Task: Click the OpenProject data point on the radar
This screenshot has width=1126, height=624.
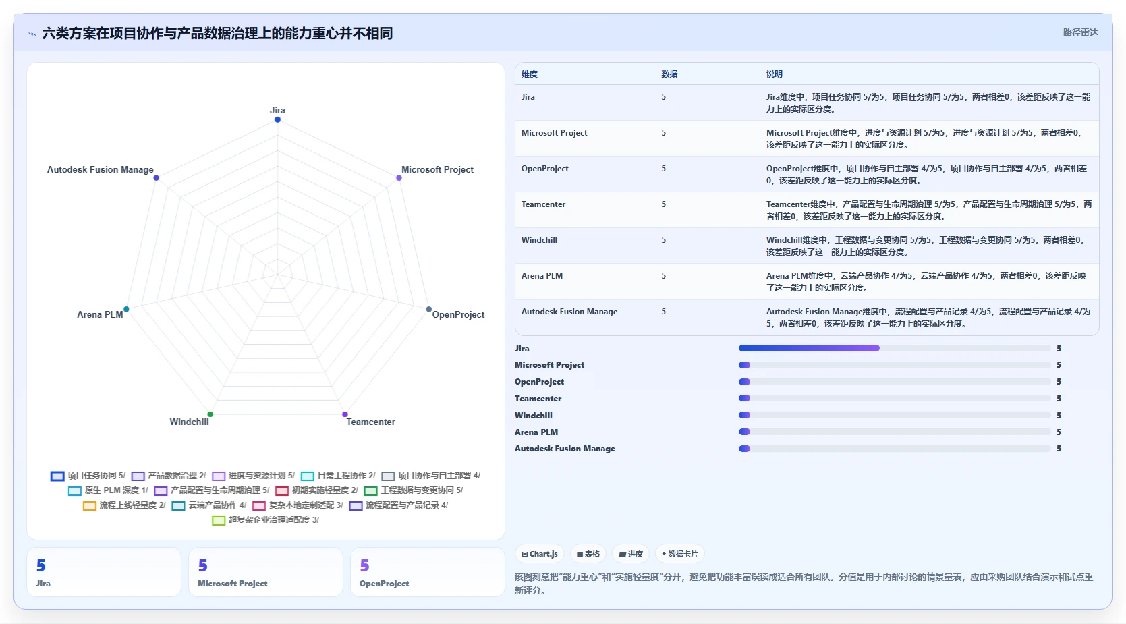Action: coord(428,309)
